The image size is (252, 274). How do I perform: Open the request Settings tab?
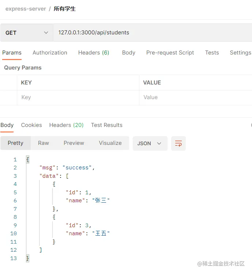[x=240, y=53]
